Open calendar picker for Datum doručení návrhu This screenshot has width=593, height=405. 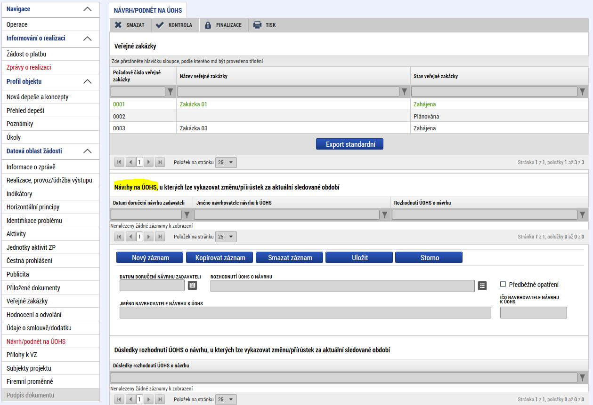click(x=192, y=285)
